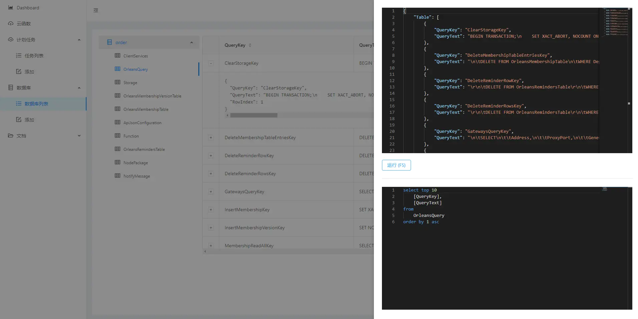Viewport: 638px width, 319px height.
Task: Open 添加 under 计划任务 menu
Action: [x=43, y=72]
